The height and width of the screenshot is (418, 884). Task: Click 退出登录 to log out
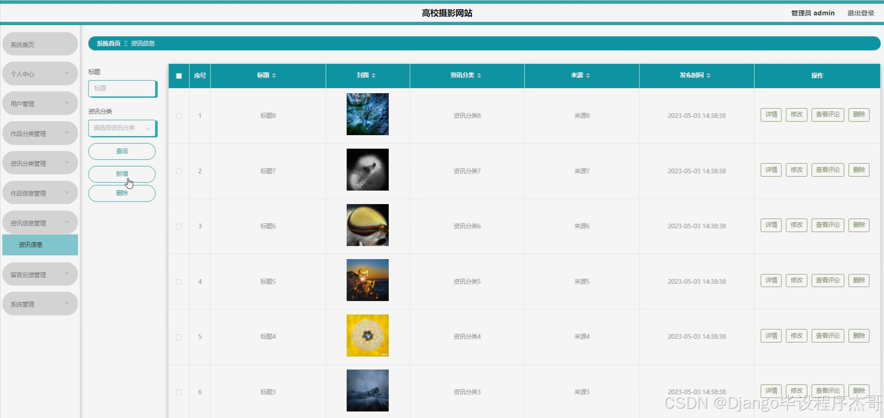coord(861,13)
